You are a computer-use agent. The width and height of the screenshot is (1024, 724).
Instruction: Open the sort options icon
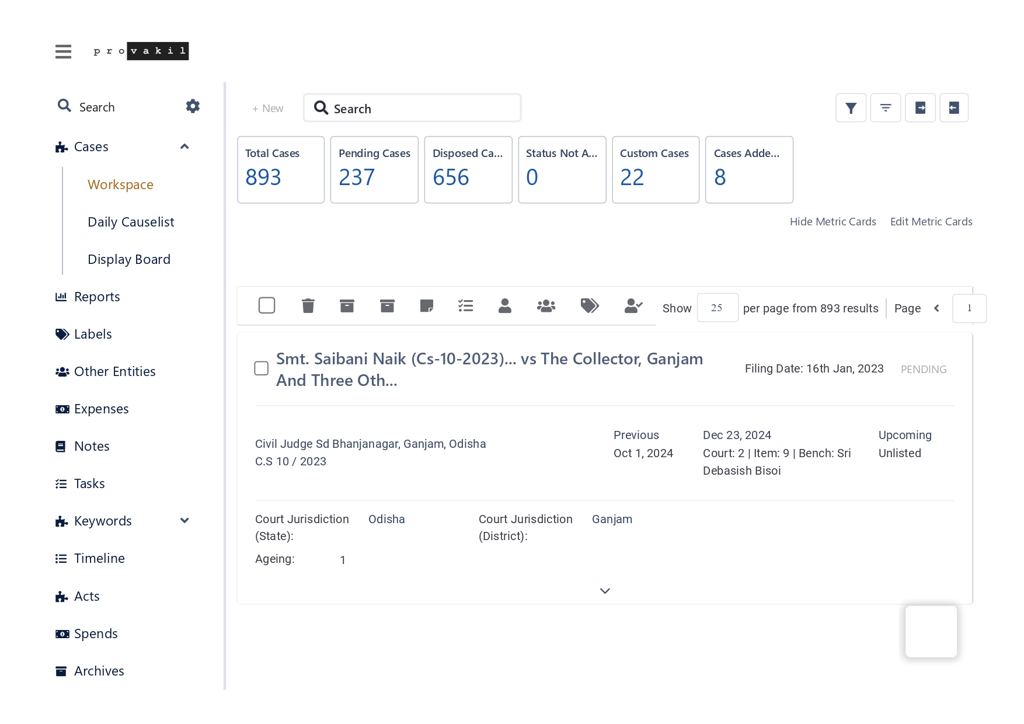[886, 108]
